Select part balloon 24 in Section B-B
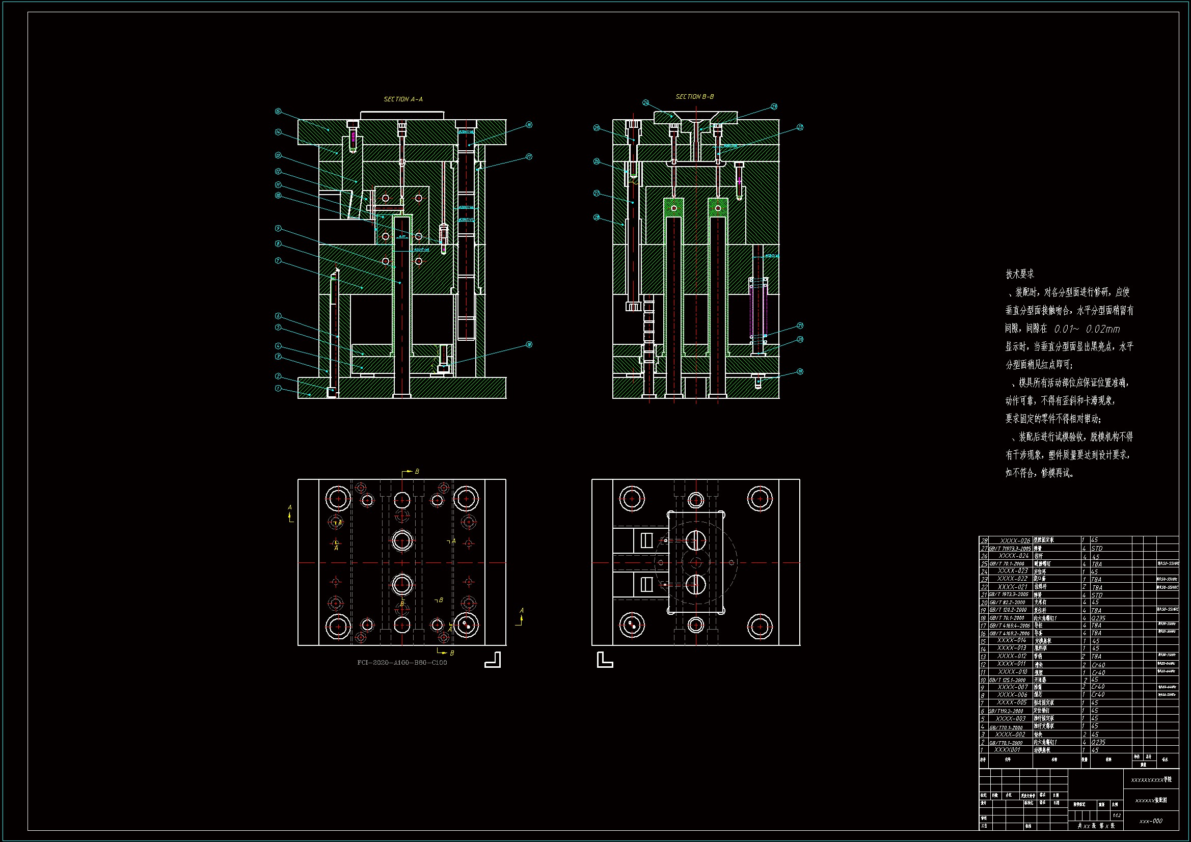 645,103
